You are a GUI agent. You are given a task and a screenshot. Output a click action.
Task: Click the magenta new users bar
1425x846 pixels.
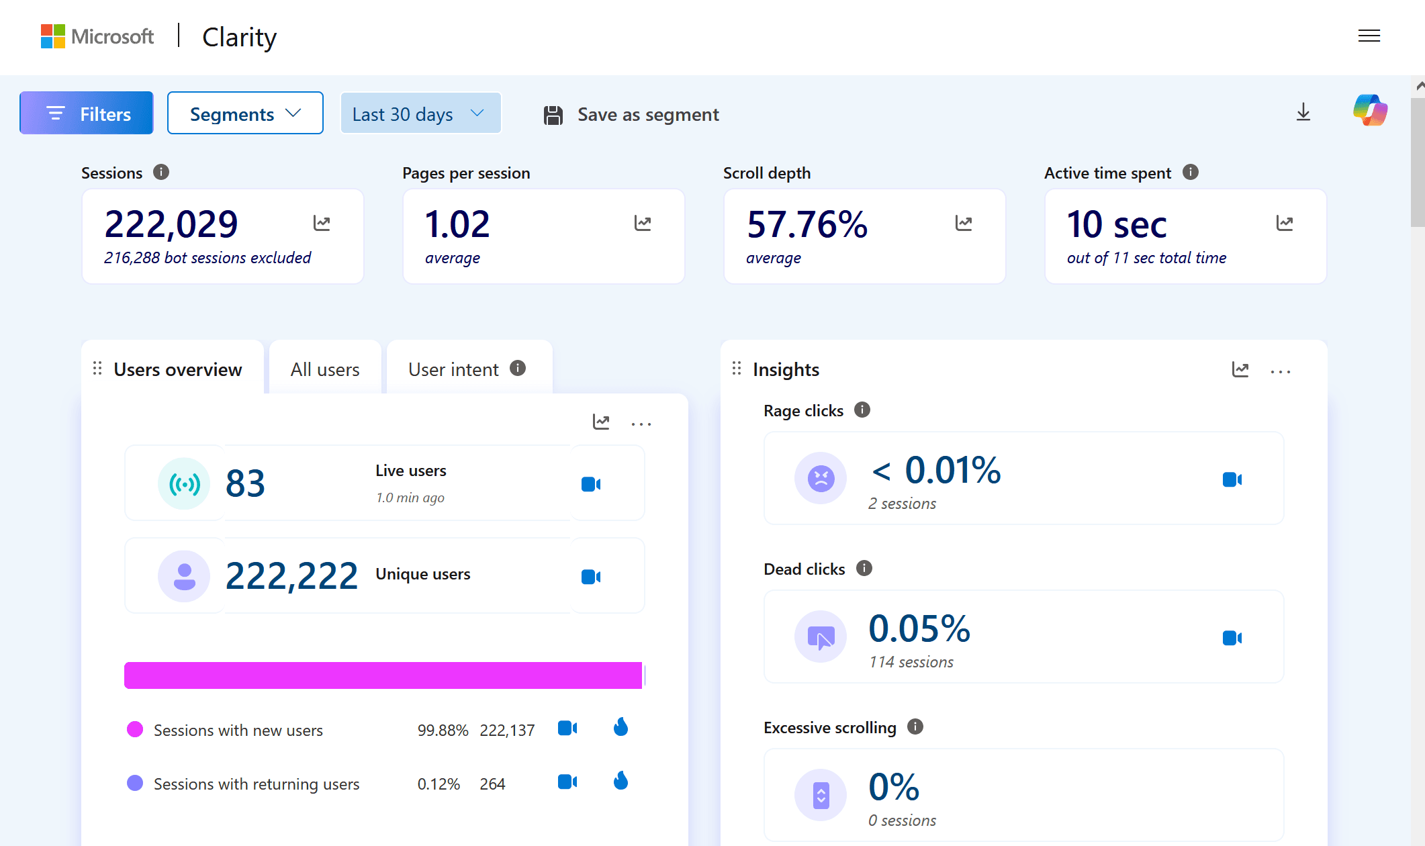click(x=383, y=675)
